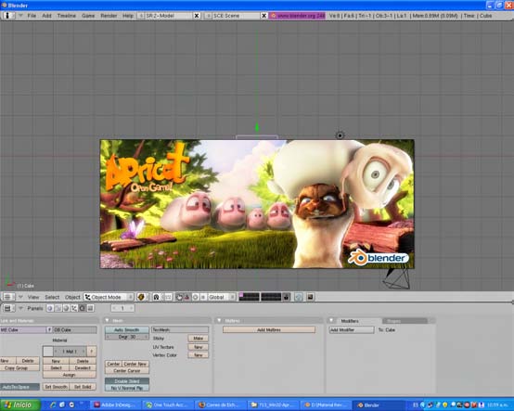514x411 pixels.
Task: Click the info window type icon in top header
Action: 8,16
